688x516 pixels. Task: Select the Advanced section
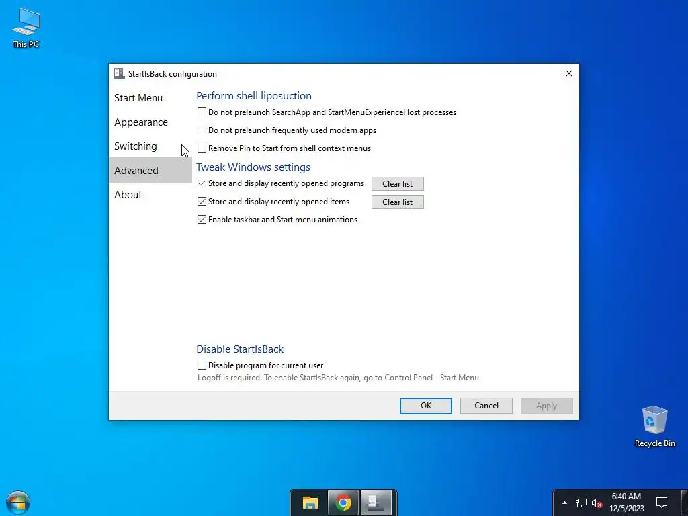point(150,170)
